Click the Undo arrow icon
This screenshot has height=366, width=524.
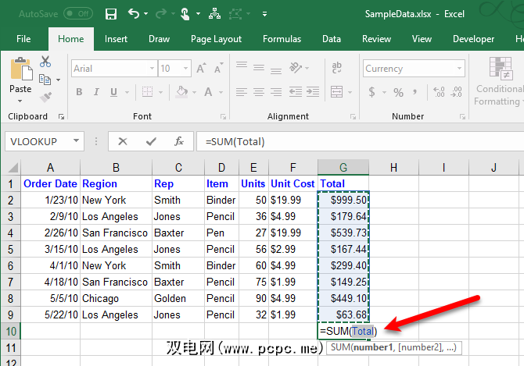134,13
